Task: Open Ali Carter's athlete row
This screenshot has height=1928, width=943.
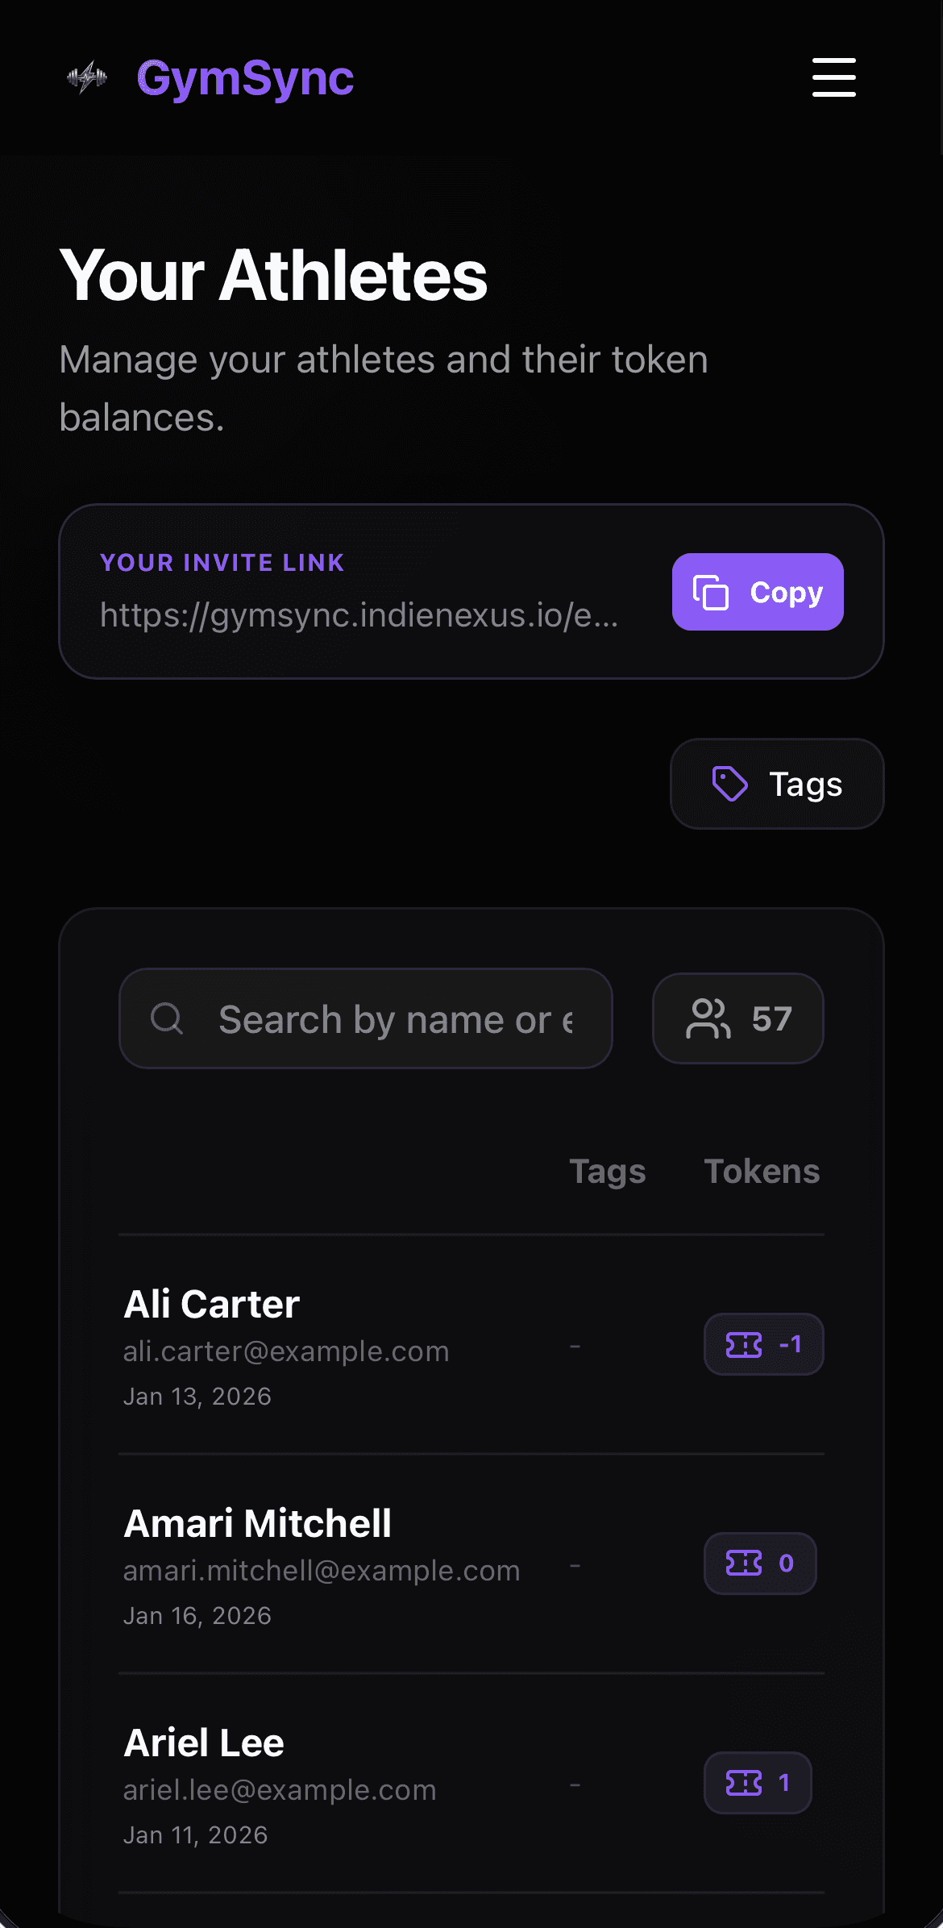Action: (x=212, y=1304)
